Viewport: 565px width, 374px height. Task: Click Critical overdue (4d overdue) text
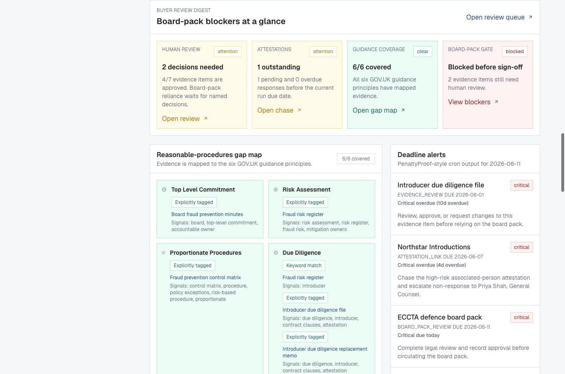click(432, 265)
